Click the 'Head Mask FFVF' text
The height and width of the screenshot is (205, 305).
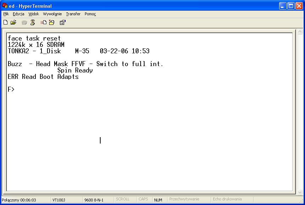pos(61,64)
